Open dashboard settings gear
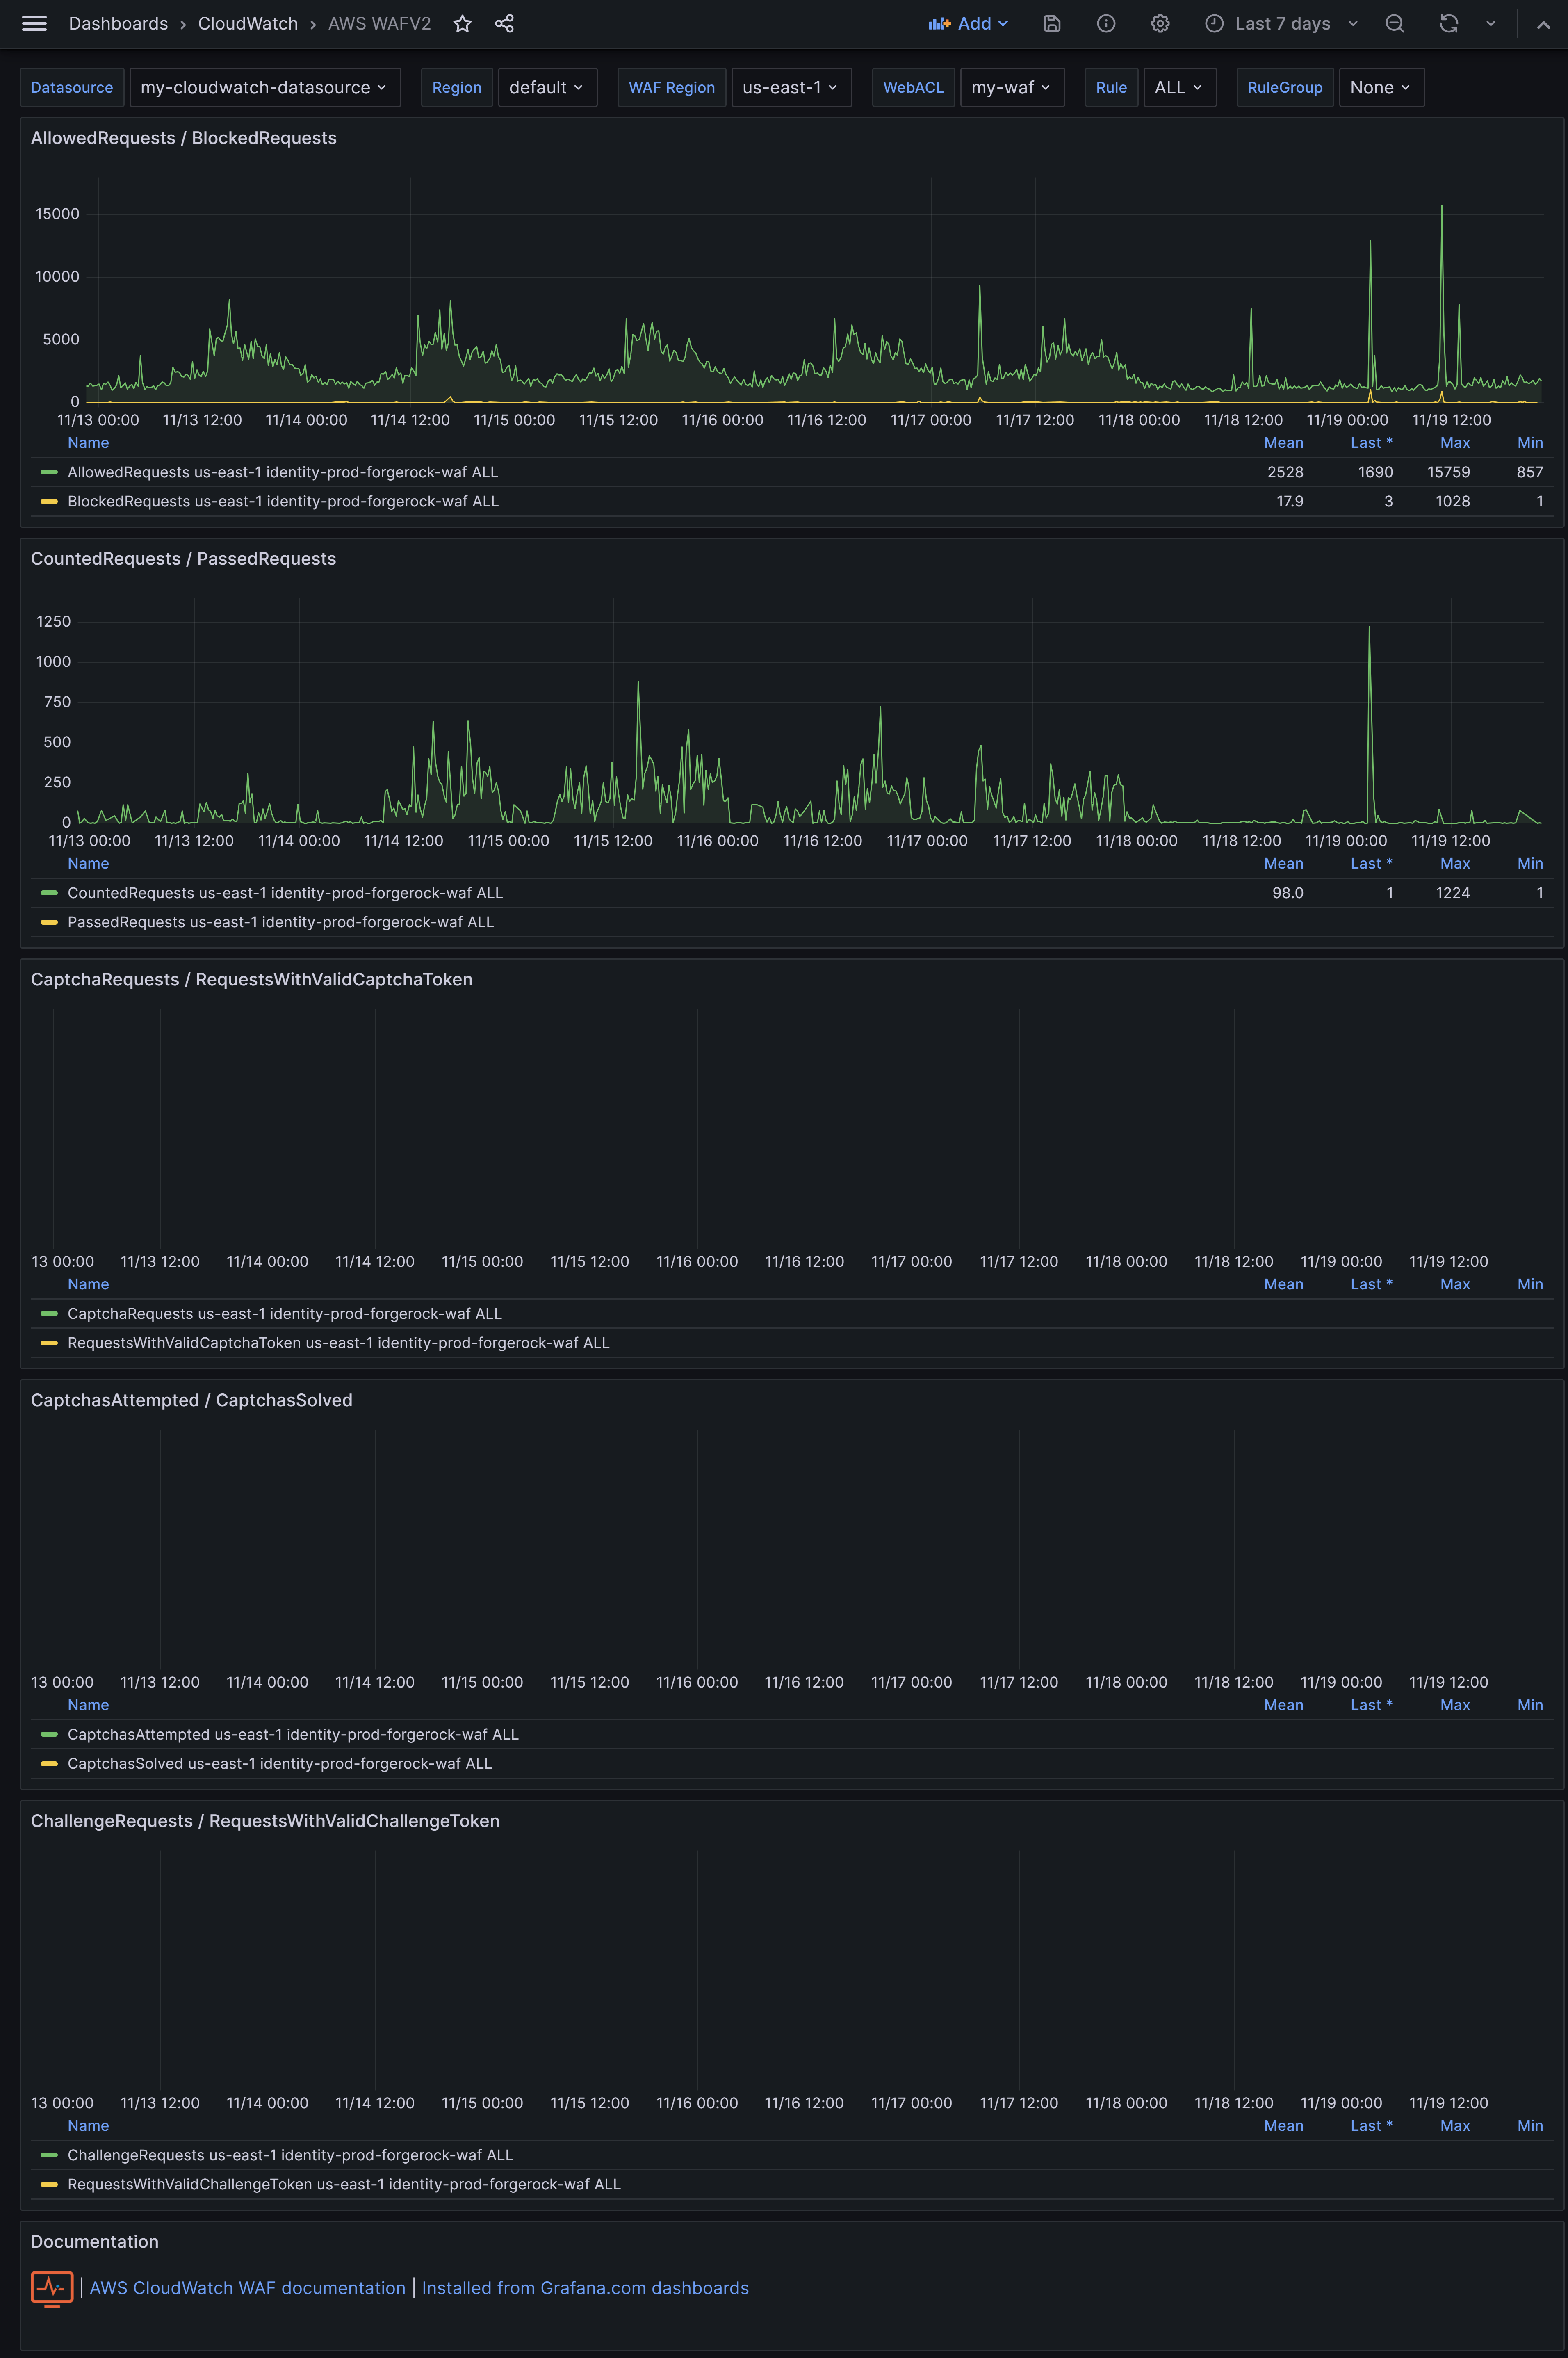The image size is (1568, 2358). pos(1159,23)
